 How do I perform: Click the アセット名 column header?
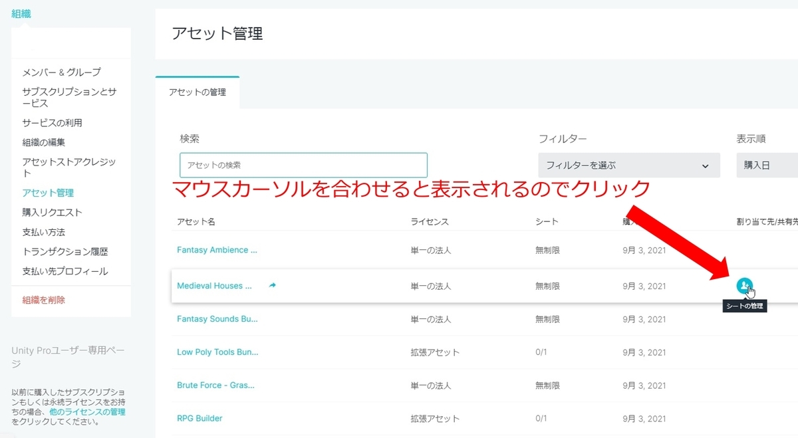click(196, 221)
